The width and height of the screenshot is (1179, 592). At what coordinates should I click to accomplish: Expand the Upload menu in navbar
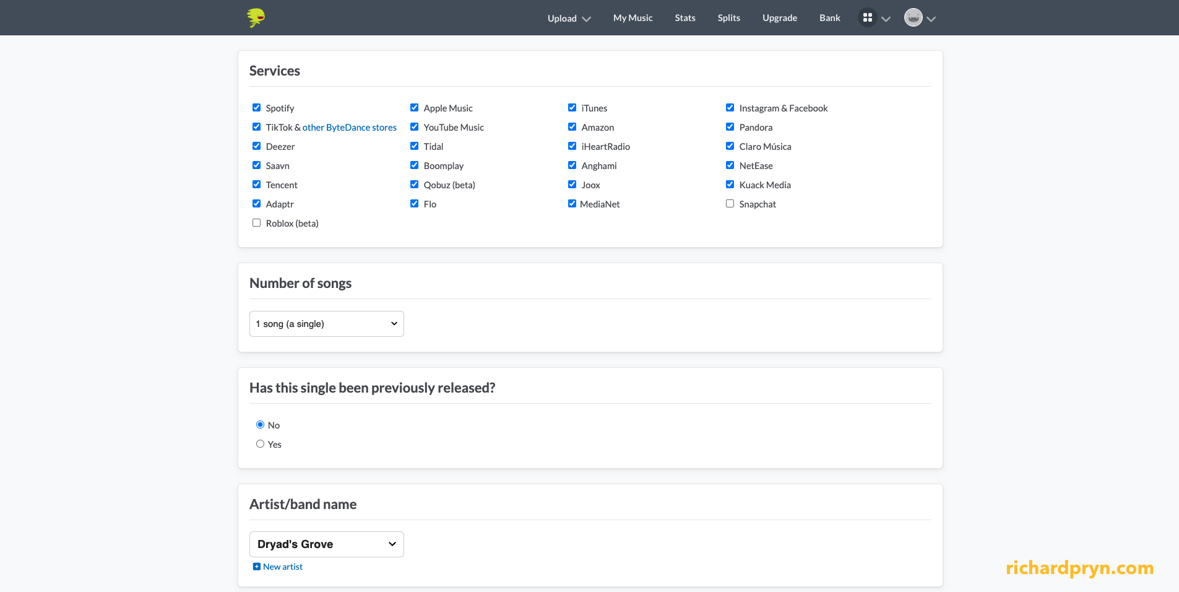tap(568, 17)
